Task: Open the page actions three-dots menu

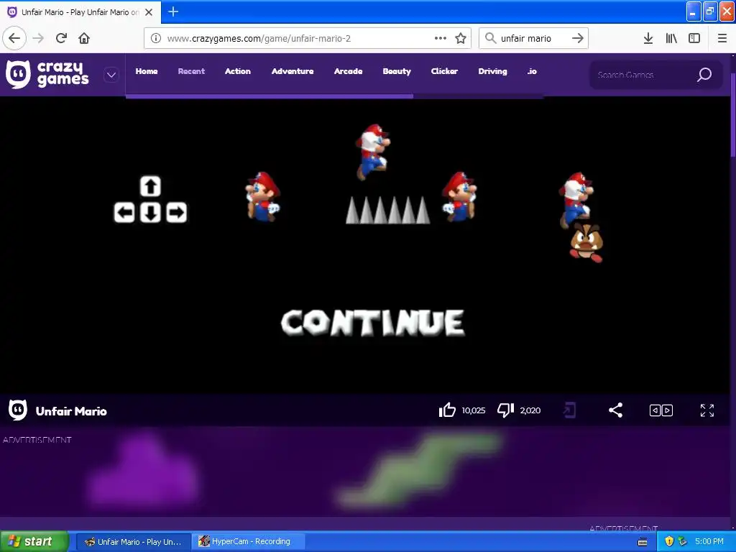Action: click(x=441, y=38)
